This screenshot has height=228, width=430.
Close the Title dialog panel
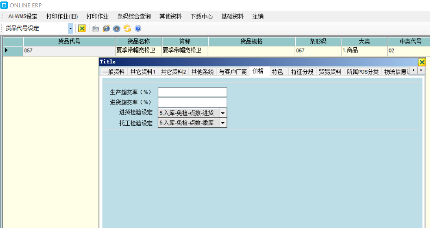[x=421, y=62]
